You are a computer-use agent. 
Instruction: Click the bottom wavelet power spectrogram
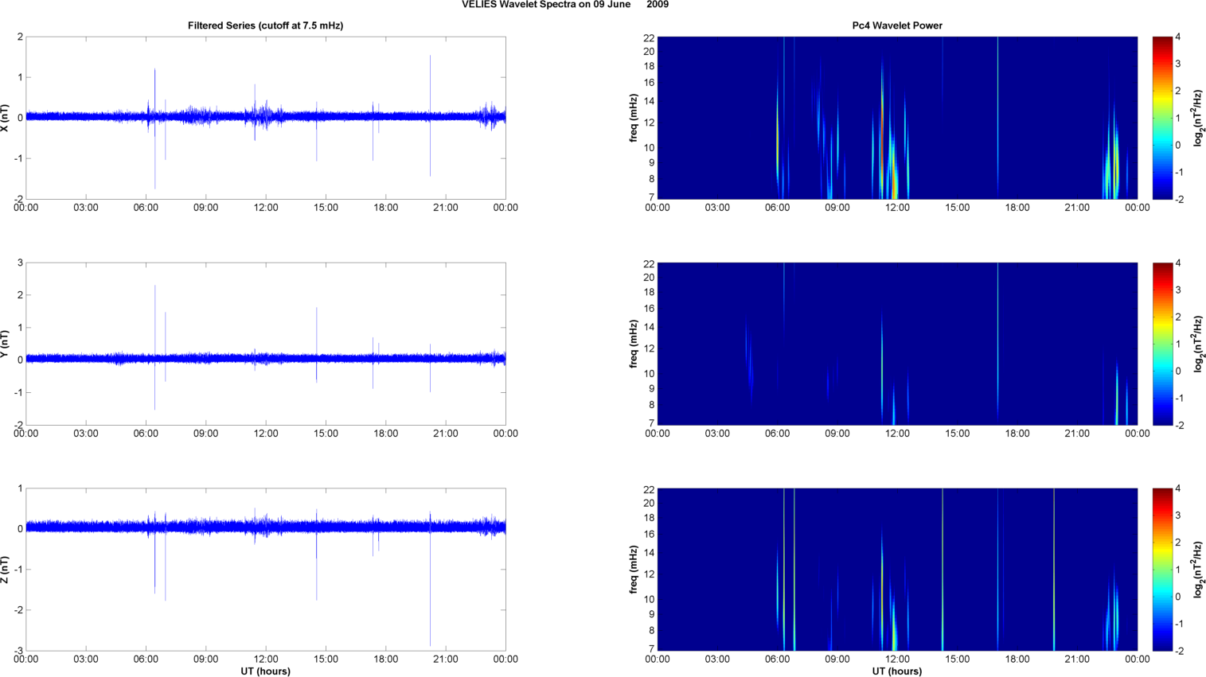pyautogui.click(x=896, y=570)
